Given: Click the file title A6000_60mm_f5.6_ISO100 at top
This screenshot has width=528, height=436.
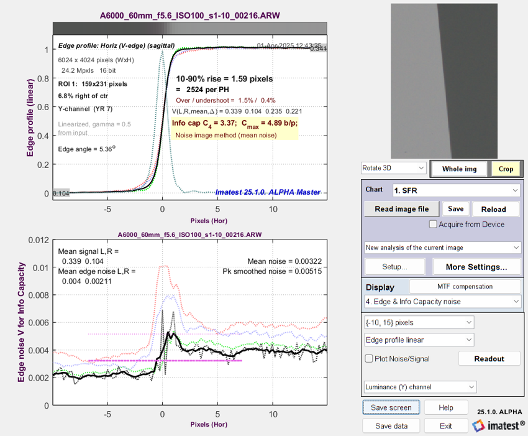Looking at the screenshot, I should (190, 16).
